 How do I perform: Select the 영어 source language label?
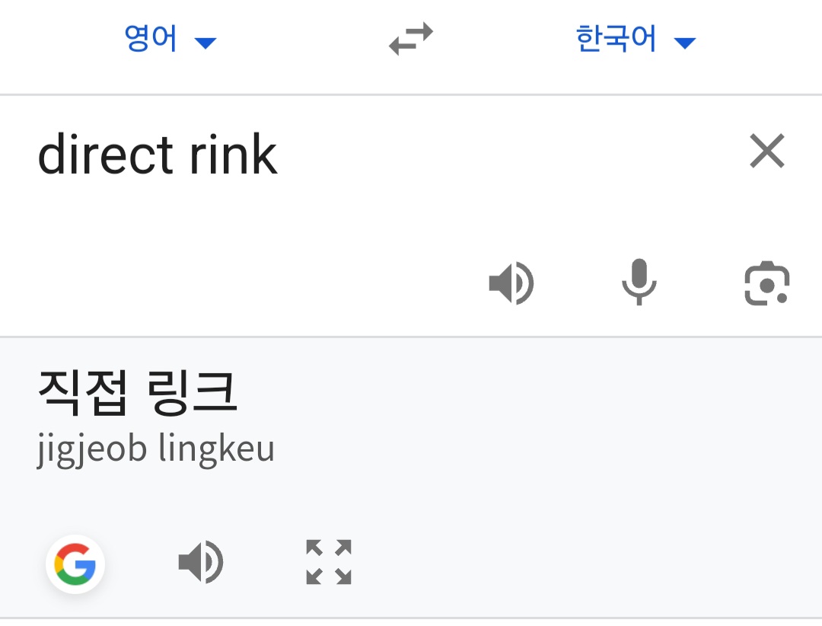click(x=151, y=38)
